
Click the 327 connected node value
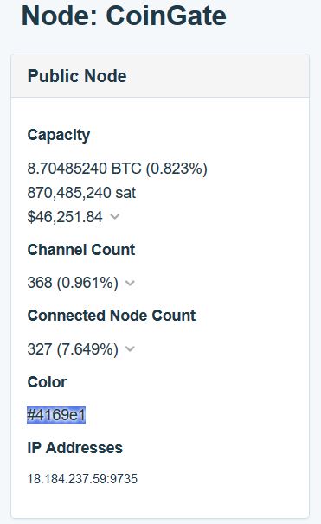(40, 349)
